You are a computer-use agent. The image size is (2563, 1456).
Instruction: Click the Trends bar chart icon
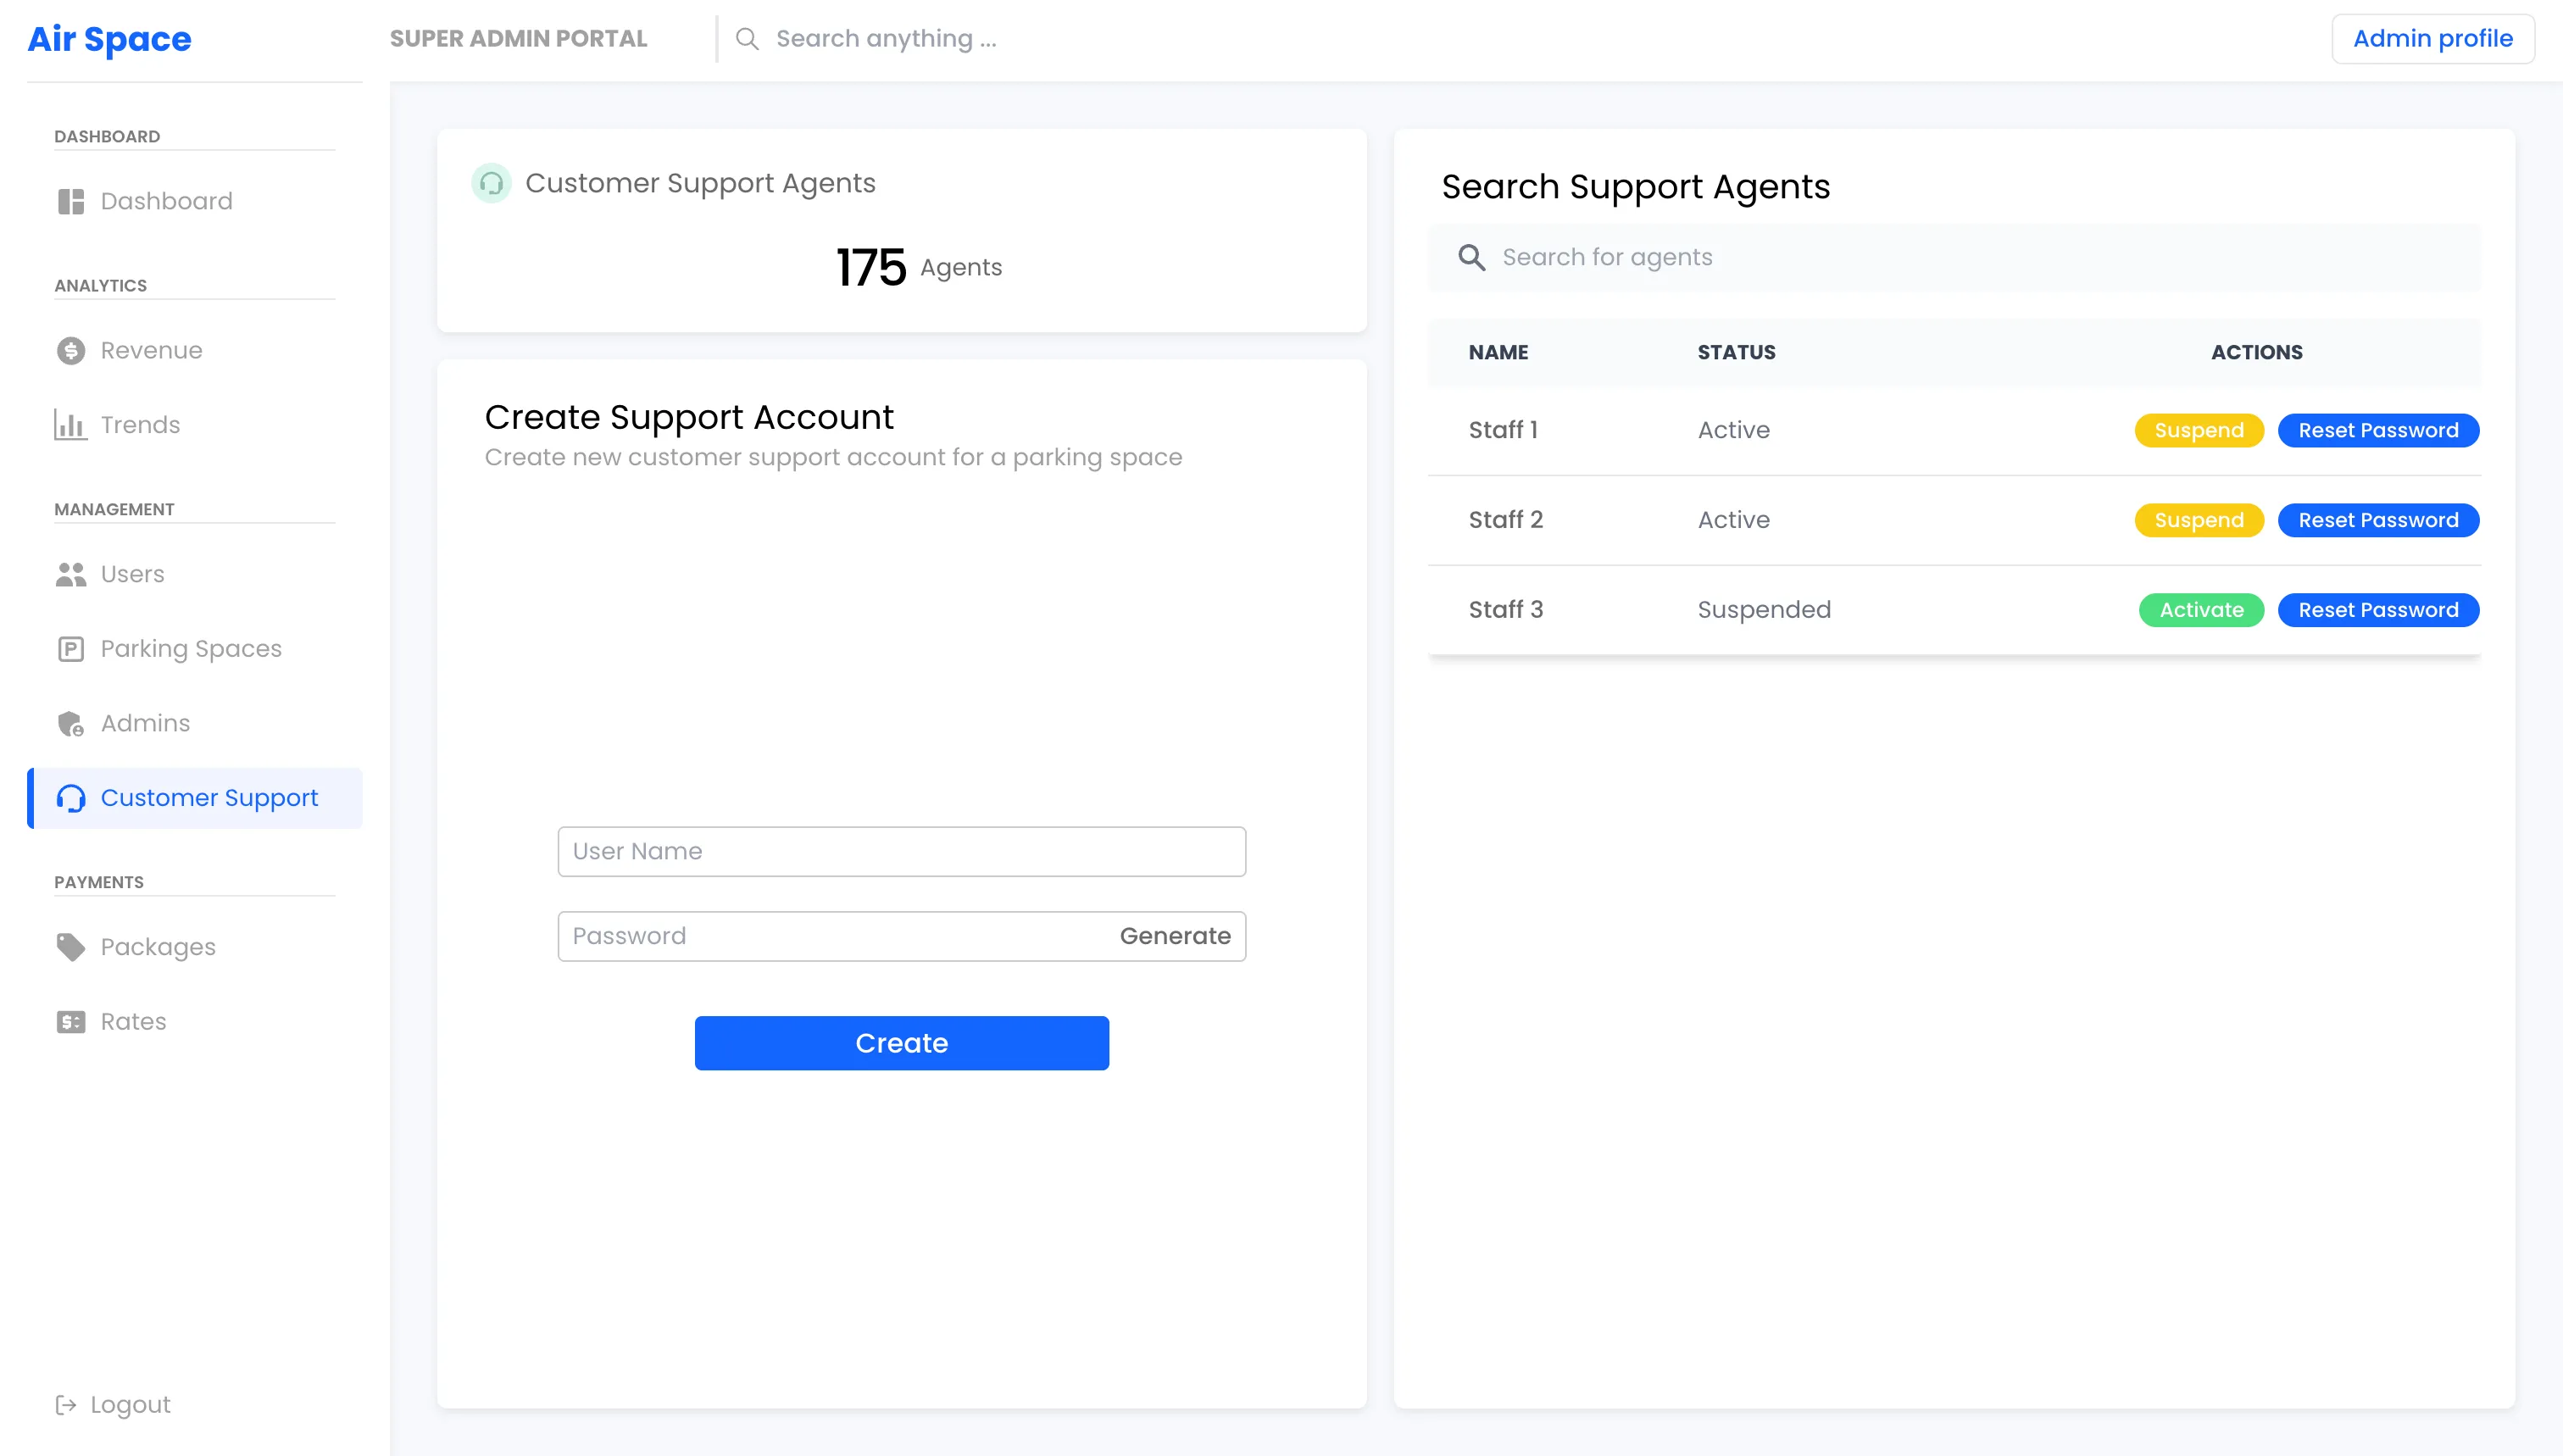(71, 425)
